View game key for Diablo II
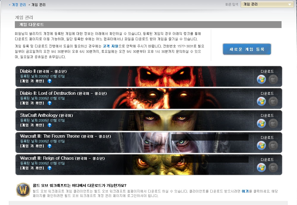 point(32,81)
